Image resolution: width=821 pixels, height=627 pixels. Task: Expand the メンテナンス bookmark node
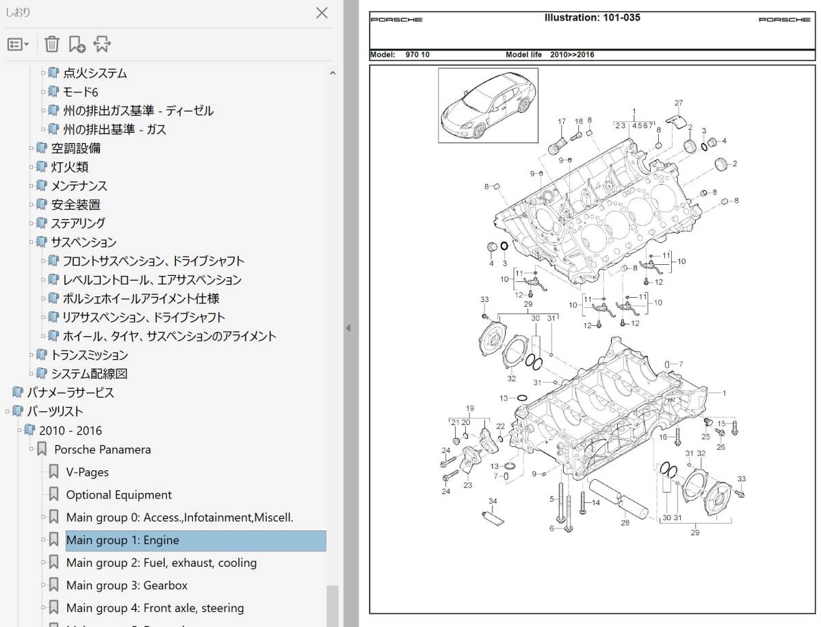(x=31, y=185)
